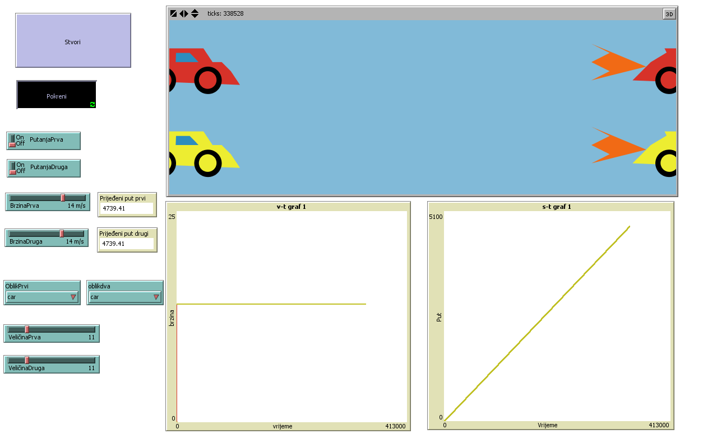Click the green forever-loop icon on Pokreni
This screenshot has width=703, height=448.
[x=92, y=104]
